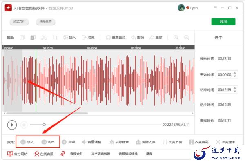The image size is (245, 161).
Task: Click the green 导出 export button
Action: 223,22
